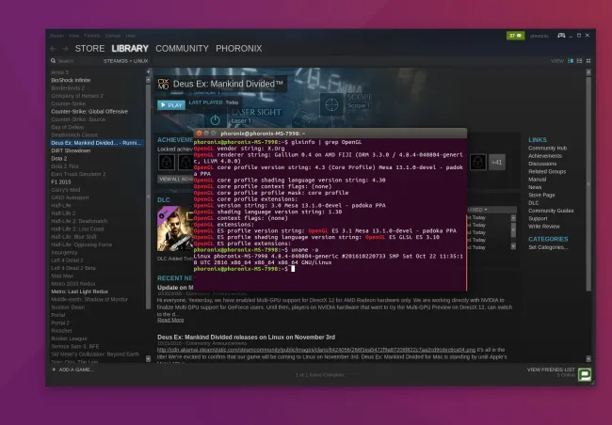This screenshot has width=612, height=425.
Task: Open the Games menu
Action: 113,36
